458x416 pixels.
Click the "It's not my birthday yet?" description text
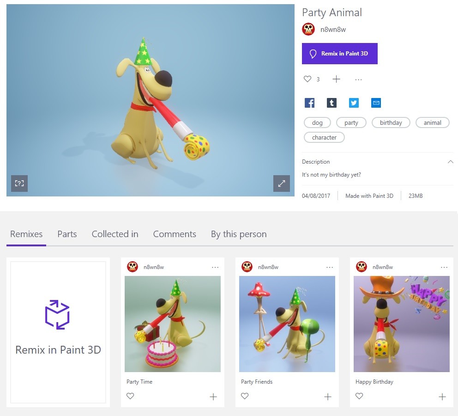[x=331, y=175]
